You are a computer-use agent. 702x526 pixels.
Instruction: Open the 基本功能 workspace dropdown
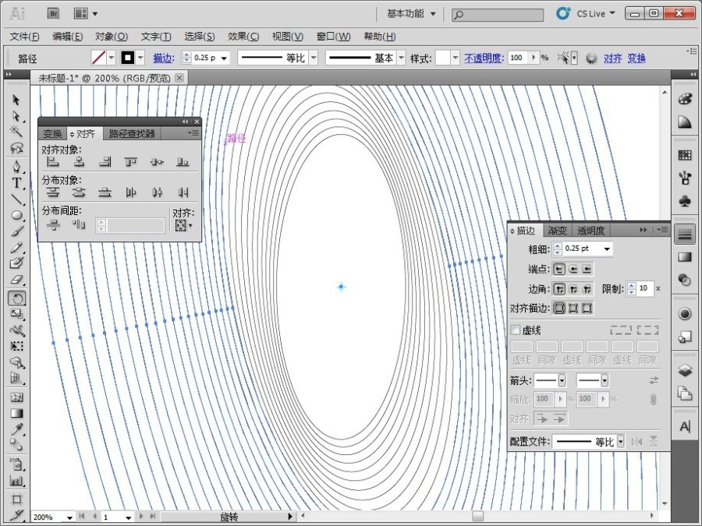point(411,14)
